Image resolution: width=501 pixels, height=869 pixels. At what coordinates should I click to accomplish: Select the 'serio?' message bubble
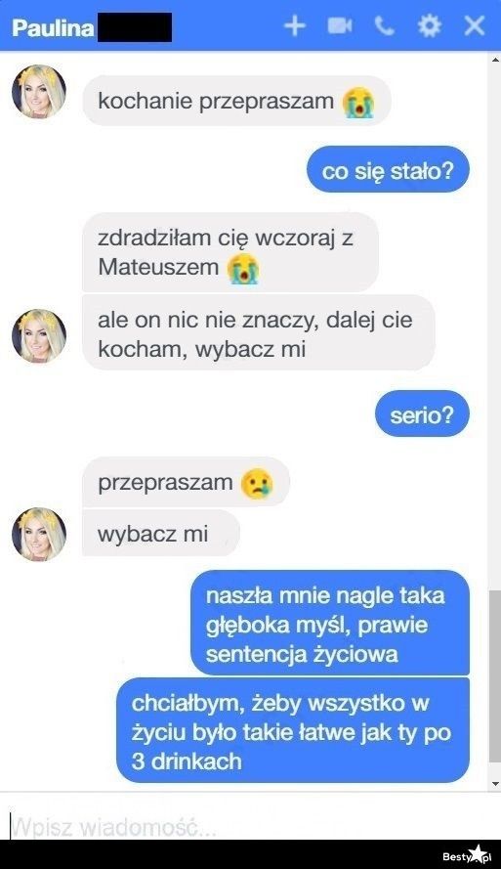coord(422,413)
